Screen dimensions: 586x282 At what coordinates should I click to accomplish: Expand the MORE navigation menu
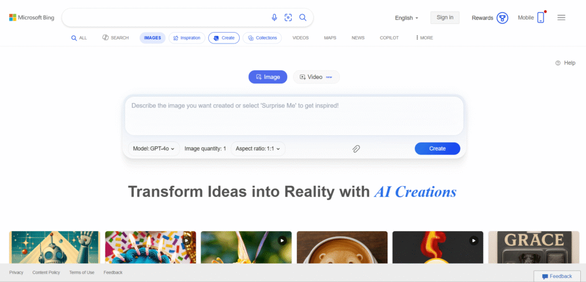(x=424, y=38)
